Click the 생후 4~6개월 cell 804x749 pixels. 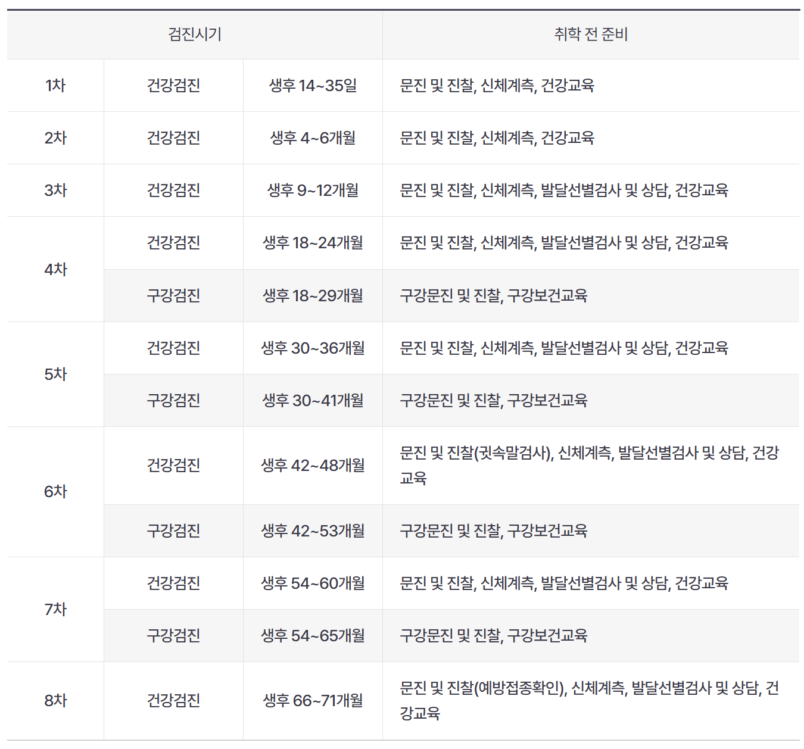click(x=313, y=138)
